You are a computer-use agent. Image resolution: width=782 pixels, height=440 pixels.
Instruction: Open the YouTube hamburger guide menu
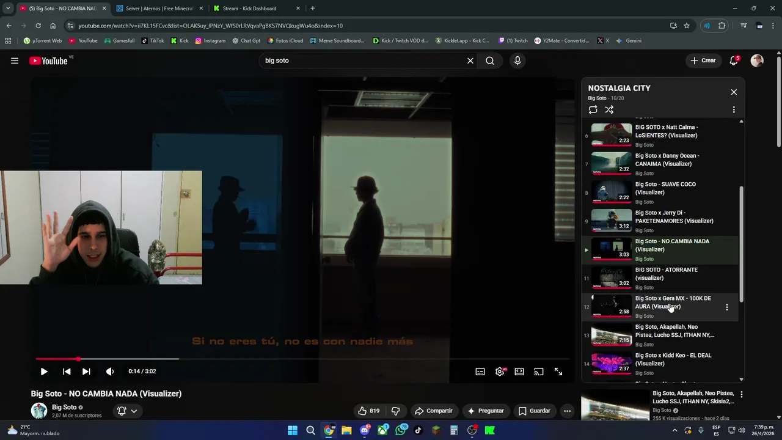click(x=15, y=61)
